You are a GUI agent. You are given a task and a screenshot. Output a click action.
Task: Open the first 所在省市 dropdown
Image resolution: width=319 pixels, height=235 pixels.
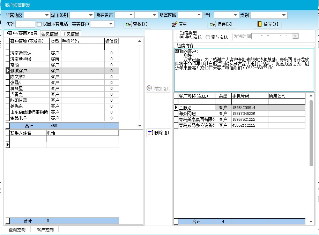click(x=131, y=15)
